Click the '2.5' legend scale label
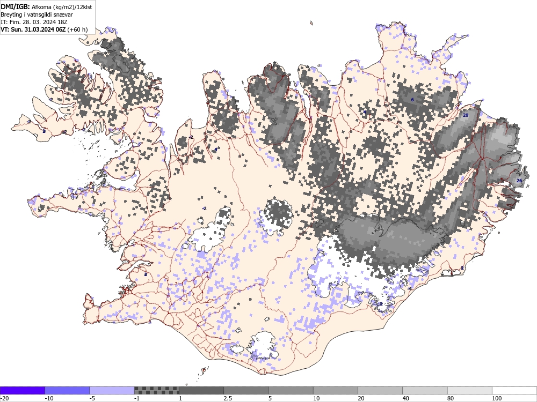 pos(228,398)
